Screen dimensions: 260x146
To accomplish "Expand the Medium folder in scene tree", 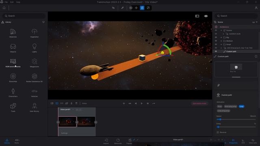I will [x=221, y=41].
